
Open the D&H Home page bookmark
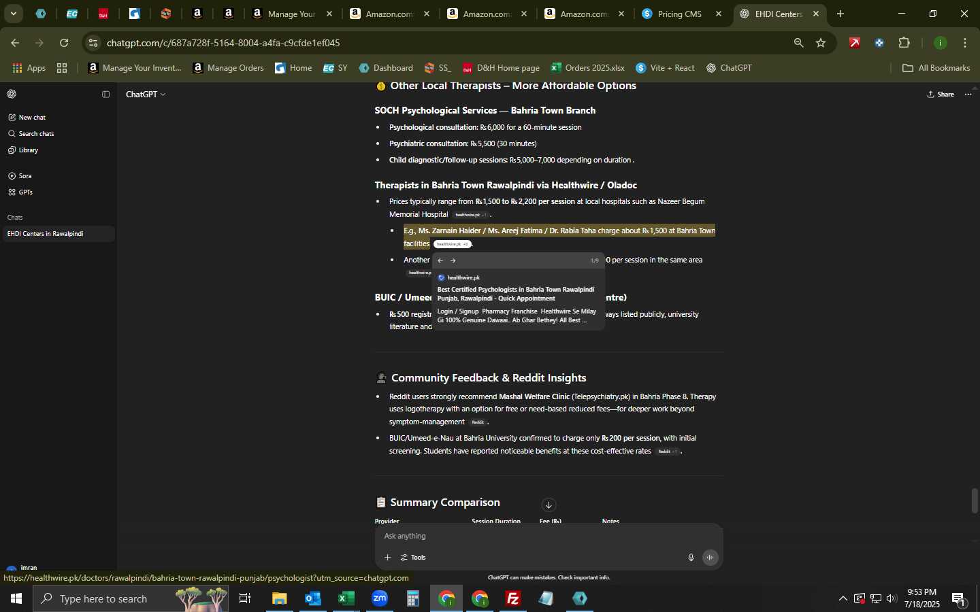click(501, 68)
